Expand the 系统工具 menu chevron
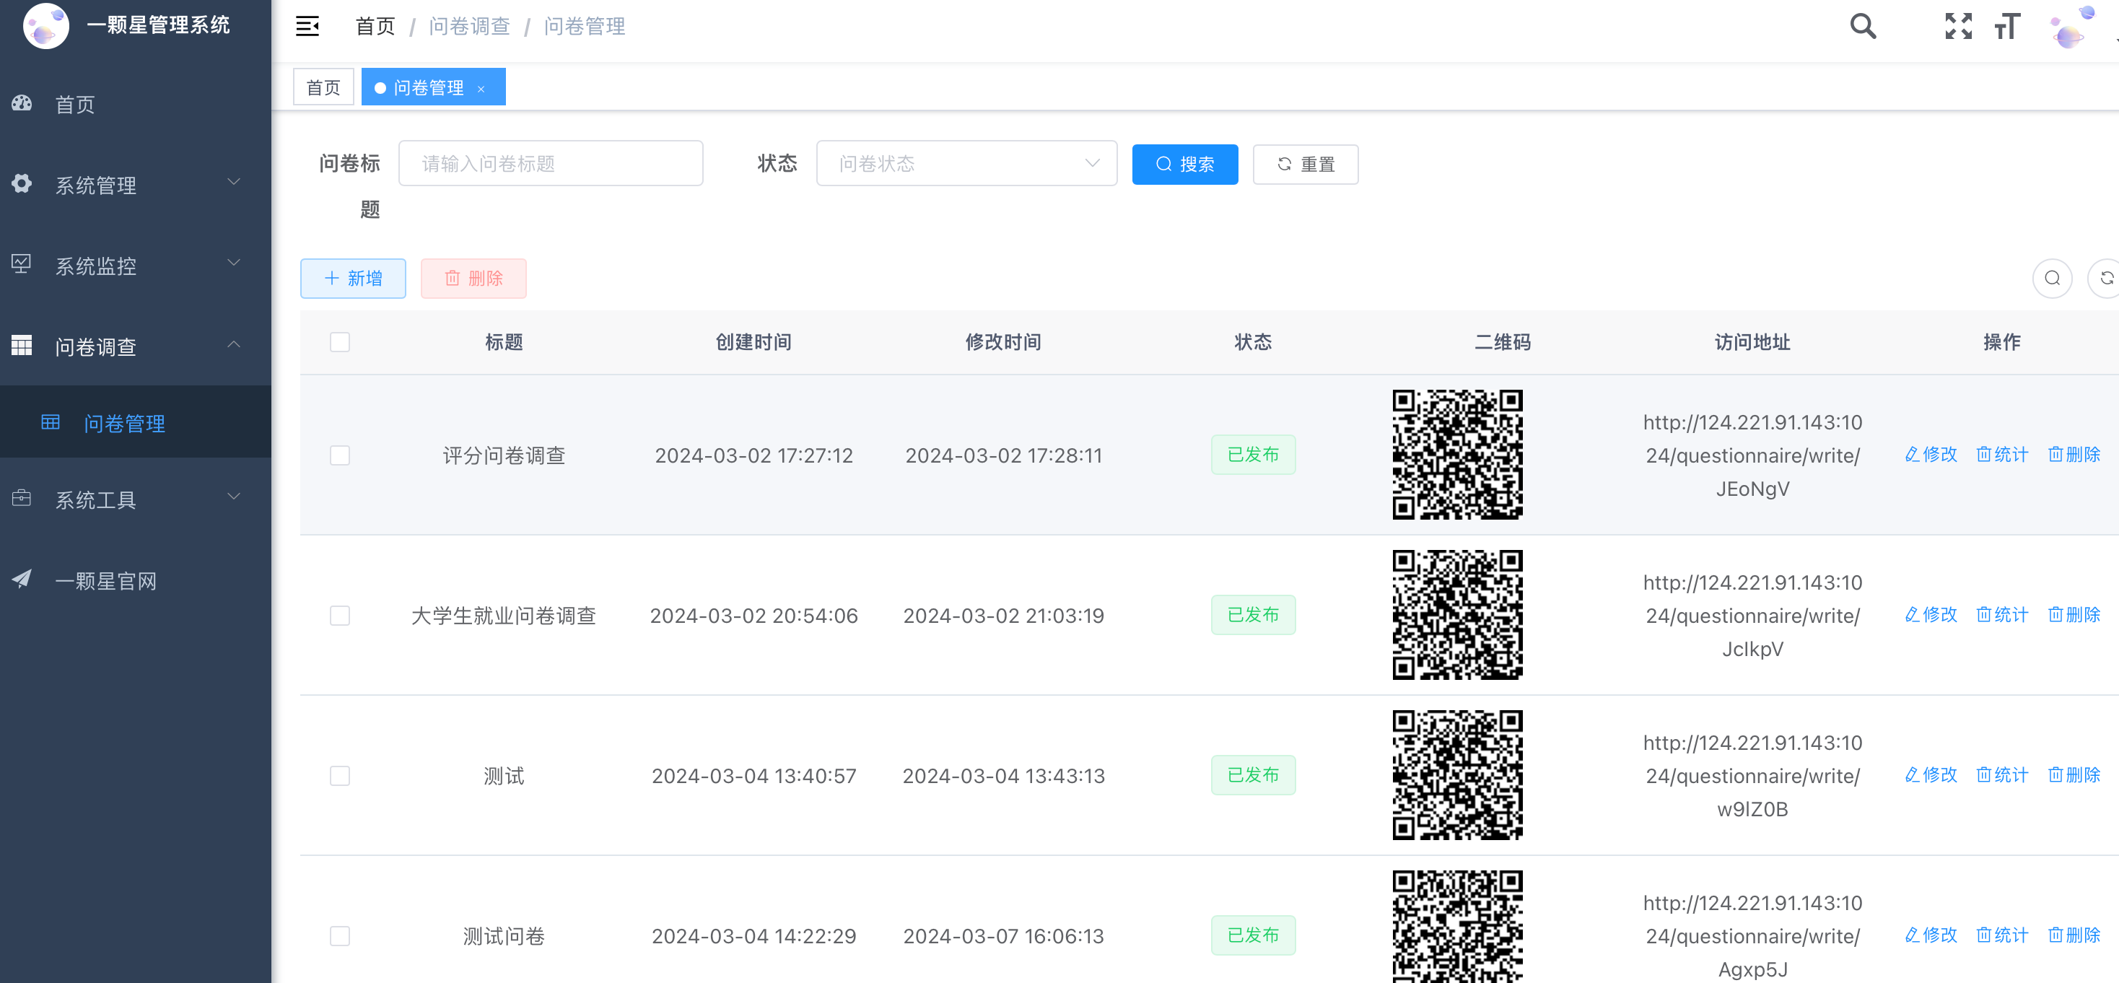This screenshot has width=2119, height=983. tap(234, 496)
